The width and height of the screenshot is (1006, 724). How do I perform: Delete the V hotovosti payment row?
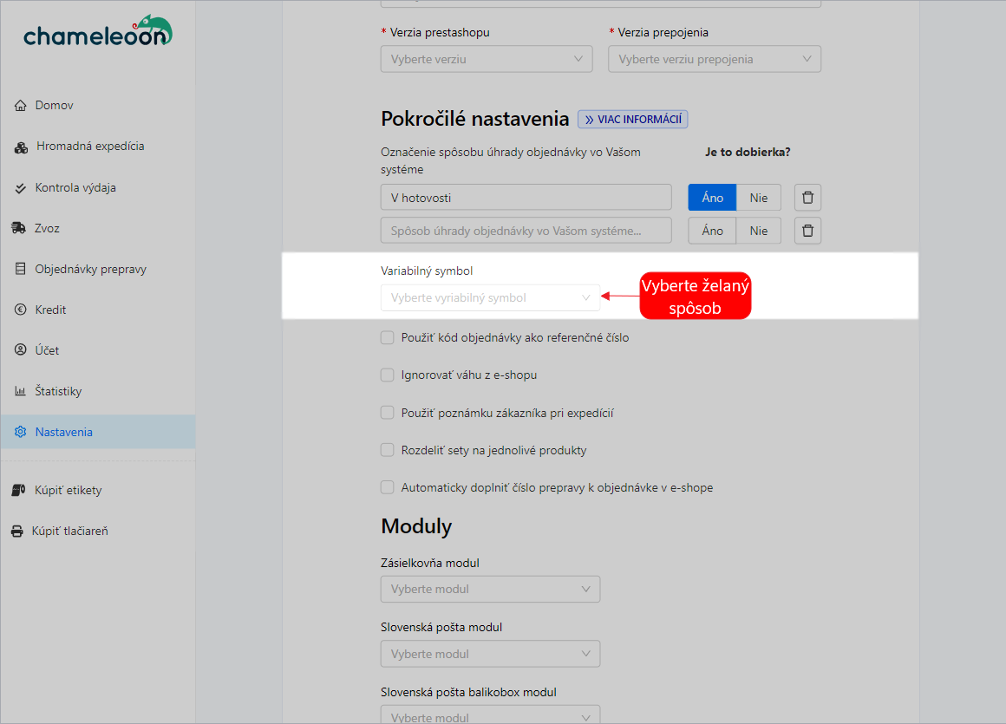point(807,197)
